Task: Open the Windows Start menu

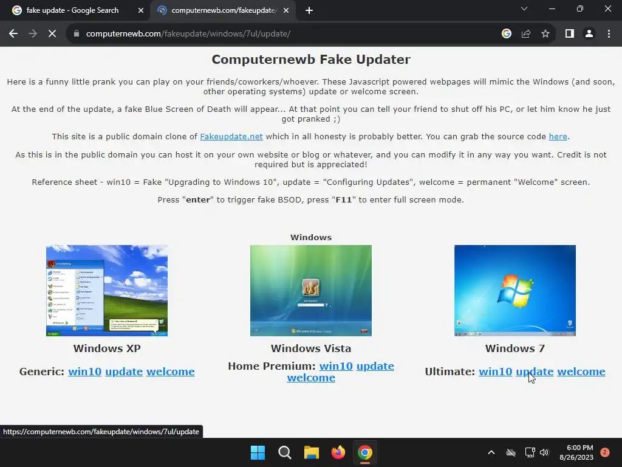Action: pos(258,452)
